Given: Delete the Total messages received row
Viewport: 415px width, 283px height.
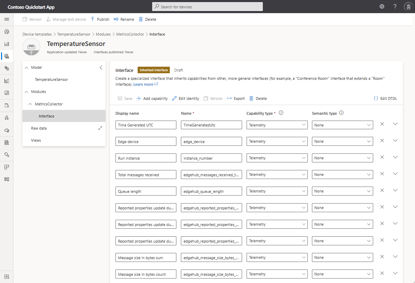Looking at the screenshot, I should [x=382, y=173].
